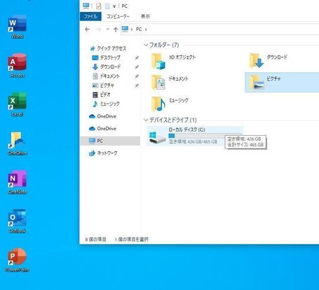This screenshot has height=290, width=319.
Task: Open the quick access toolbar customize dropdown
Action: click(x=114, y=7)
